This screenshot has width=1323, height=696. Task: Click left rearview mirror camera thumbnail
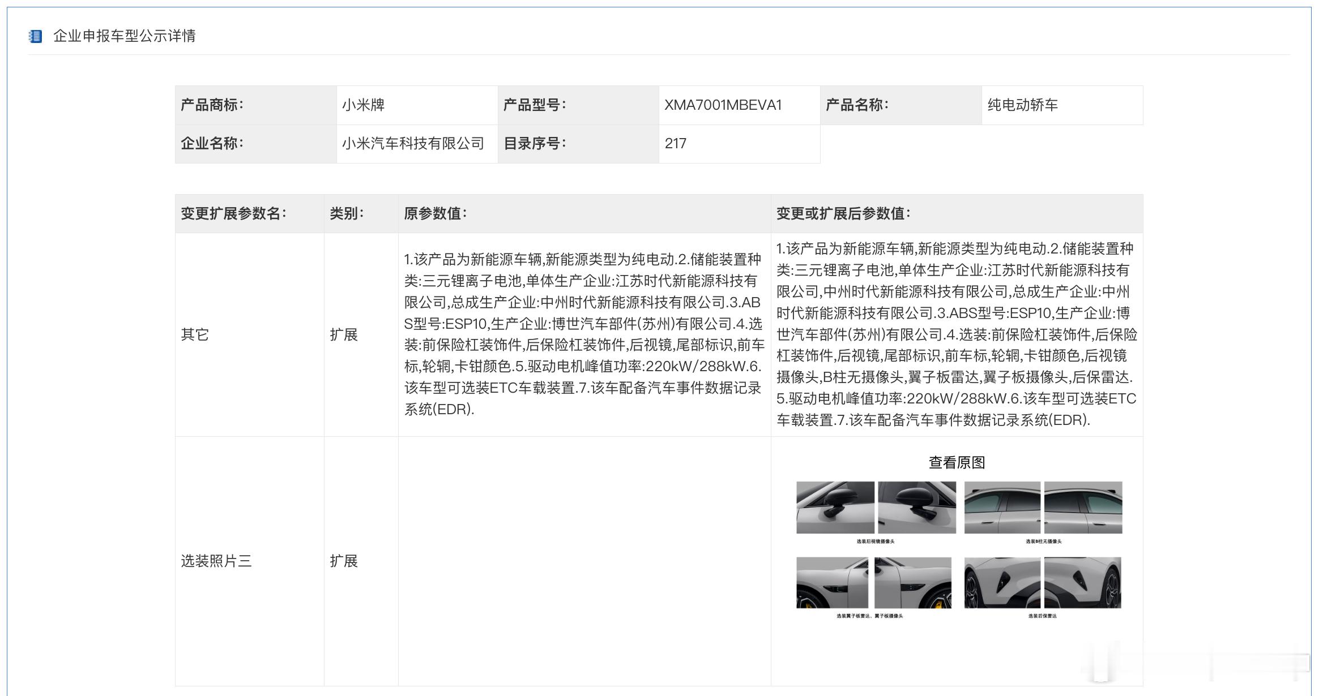coord(835,508)
